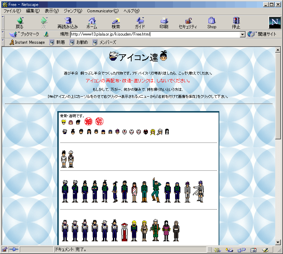The width and height of the screenshot is (283, 254).
Task: Click the black and red mask icon
Action: 146,132
